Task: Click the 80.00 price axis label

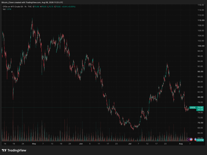Action: [200, 97]
